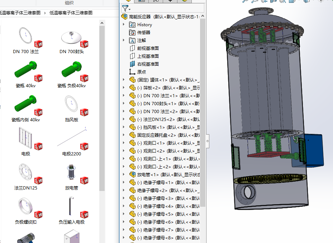Activate the Section View icon
This screenshot has width=333, height=243.
[x=273, y=1]
